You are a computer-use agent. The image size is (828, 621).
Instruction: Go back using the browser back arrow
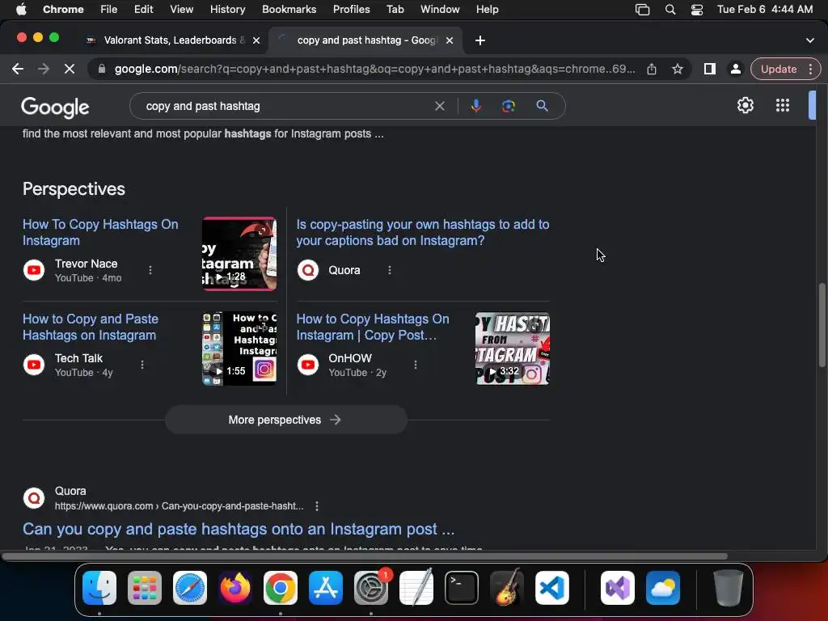[x=18, y=69]
